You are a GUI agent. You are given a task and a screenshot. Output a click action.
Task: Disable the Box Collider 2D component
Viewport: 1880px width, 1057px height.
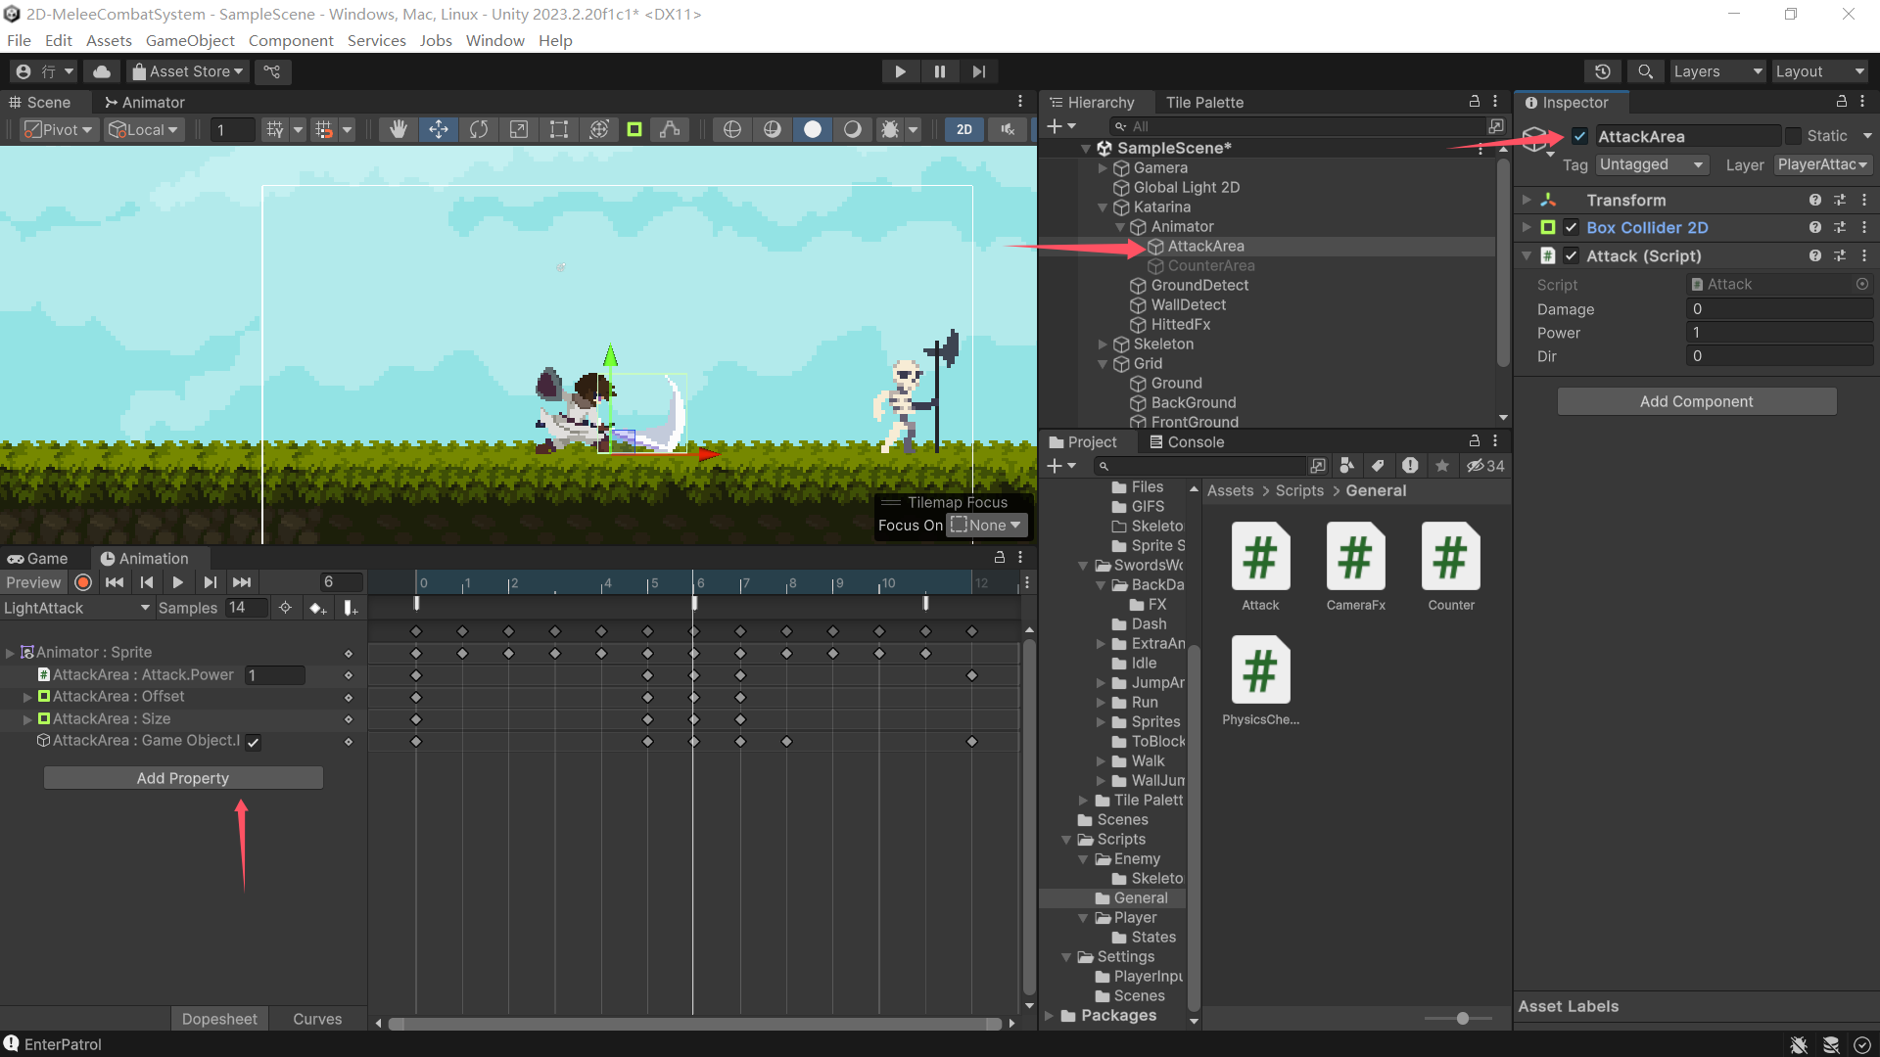point(1571,227)
